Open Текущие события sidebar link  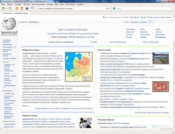(9, 58)
